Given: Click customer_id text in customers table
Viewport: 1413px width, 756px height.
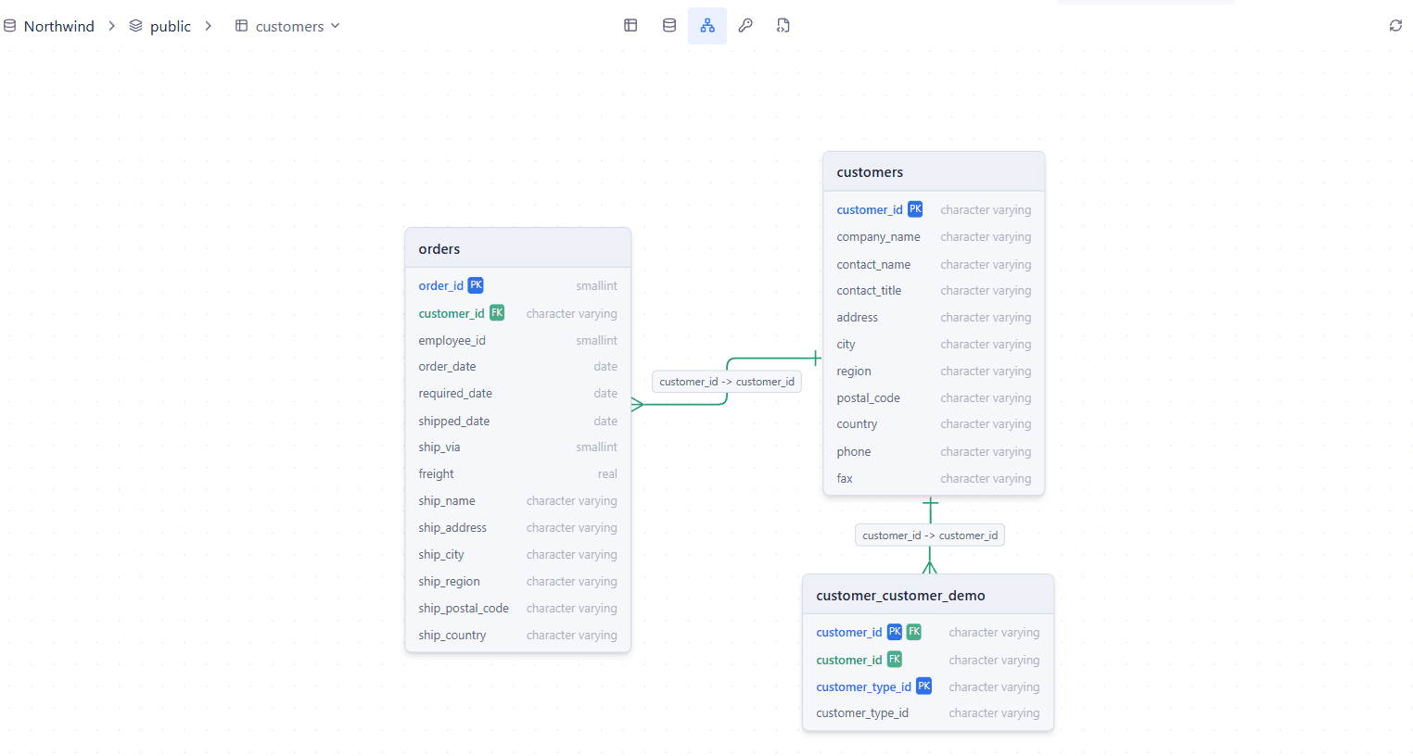Looking at the screenshot, I should (x=870, y=210).
